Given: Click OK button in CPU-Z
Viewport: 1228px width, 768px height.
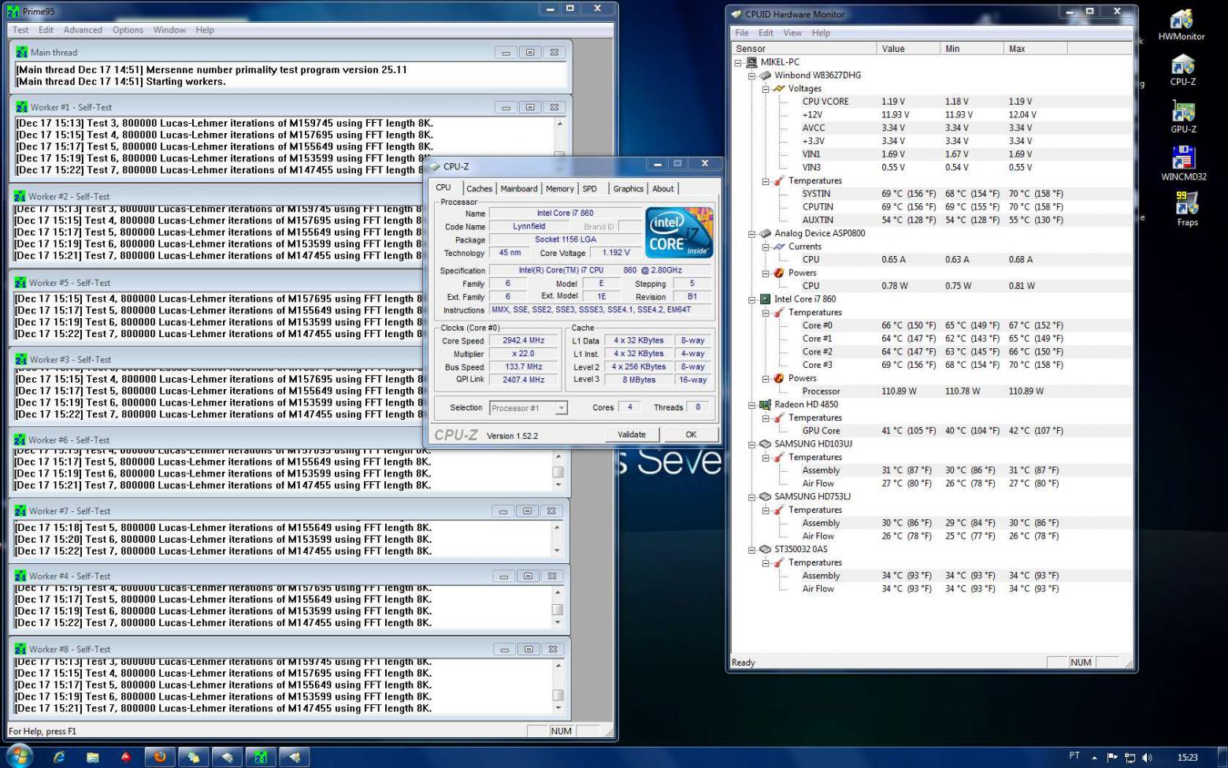Looking at the screenshot, I should pyautogui.click(x=691, y=435).
